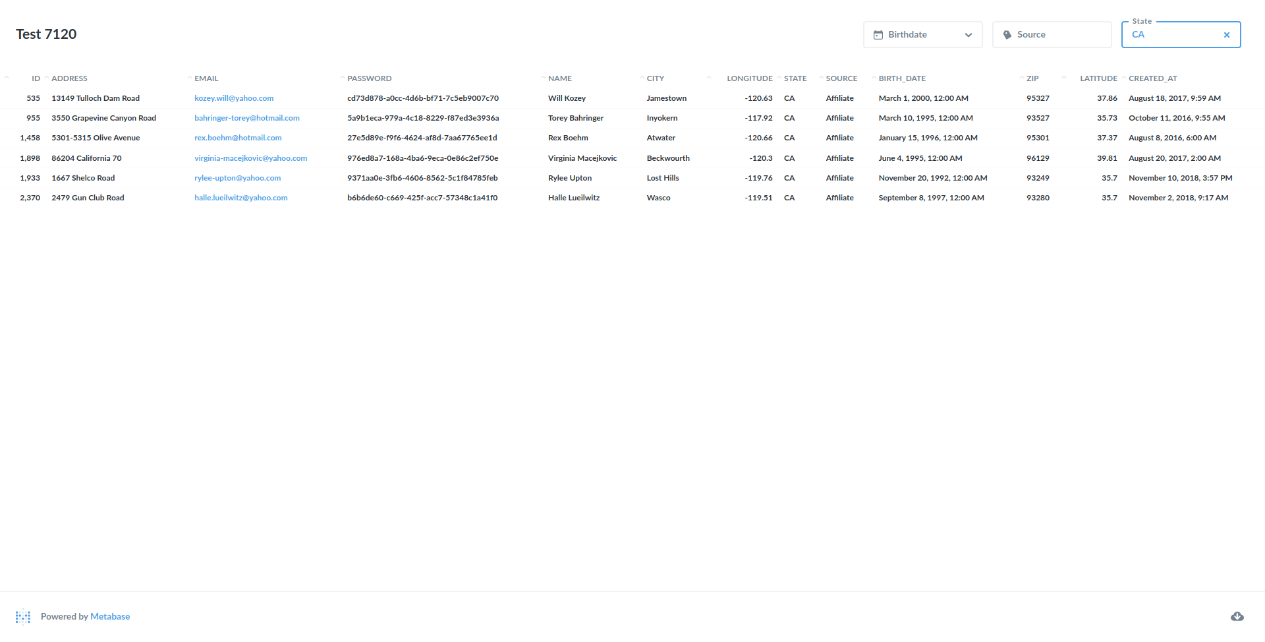Click the STATE column header
The image size is (1265, 642).
click(x=795, y=78)
